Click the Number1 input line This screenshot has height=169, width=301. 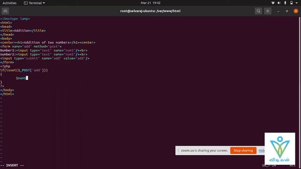point(44,51)
